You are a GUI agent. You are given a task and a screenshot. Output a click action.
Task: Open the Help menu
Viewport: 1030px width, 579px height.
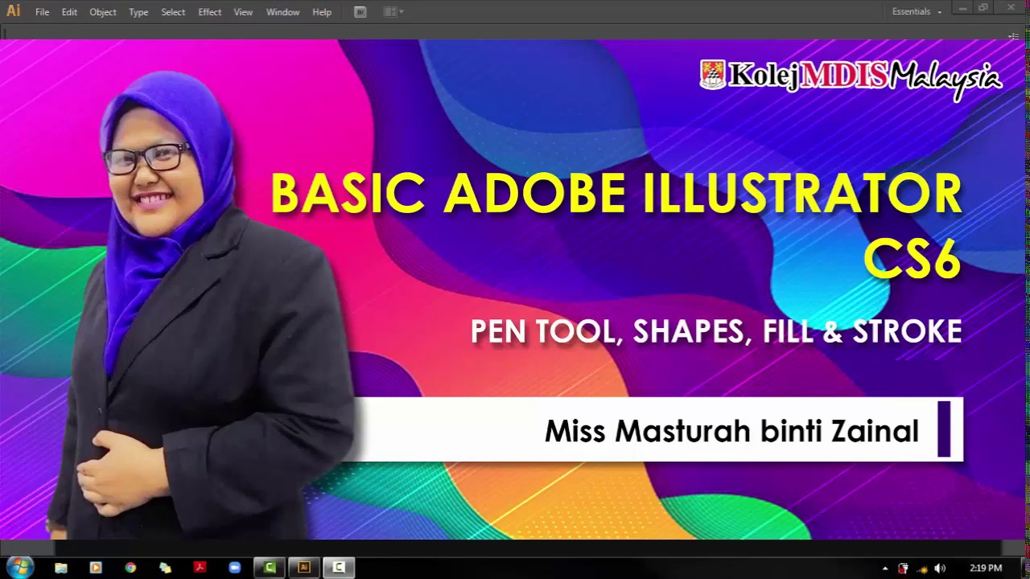[x=322, y=12]
